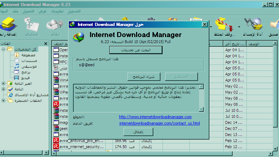This screenshot has height=157, width=279.
Task: Expand the Unfinished (الغير التامة) tree node
Action: 3,84
